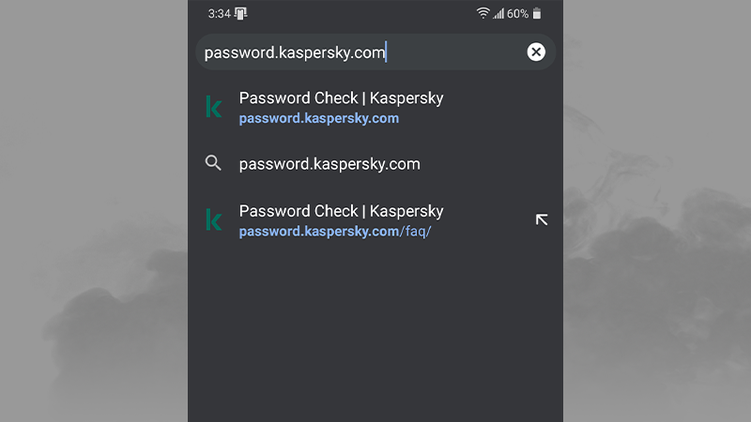Click the gray background left of the phone screen
The image size is (751, 422).
point(94,211)
